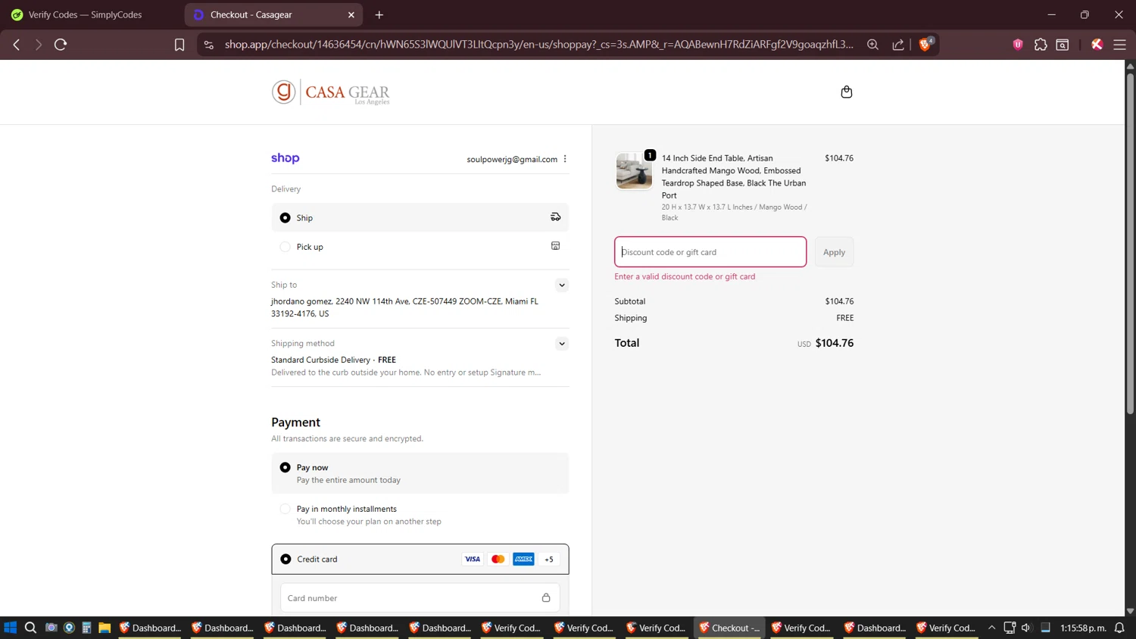Click the Mastercard icon
Viewport: 1136px width, 639px height.
498,559
